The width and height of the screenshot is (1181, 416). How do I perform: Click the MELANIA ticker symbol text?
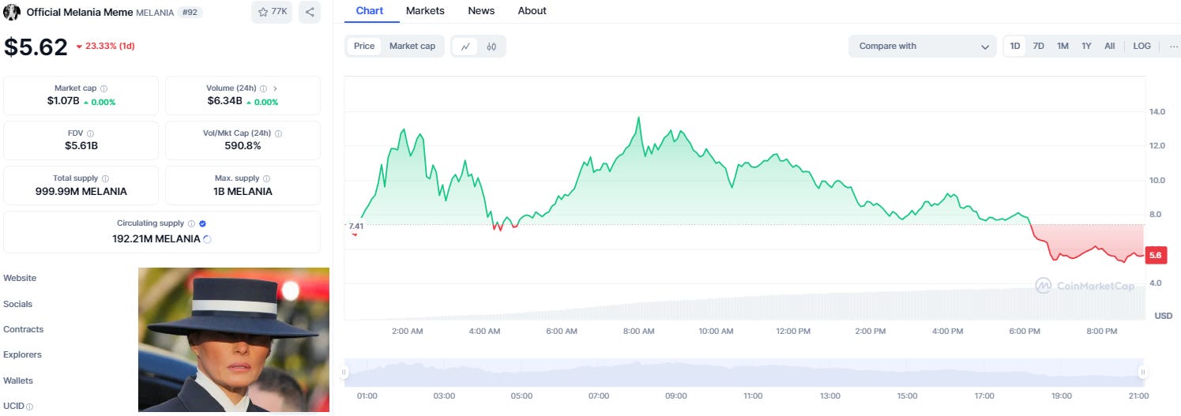tap(155, 13)
